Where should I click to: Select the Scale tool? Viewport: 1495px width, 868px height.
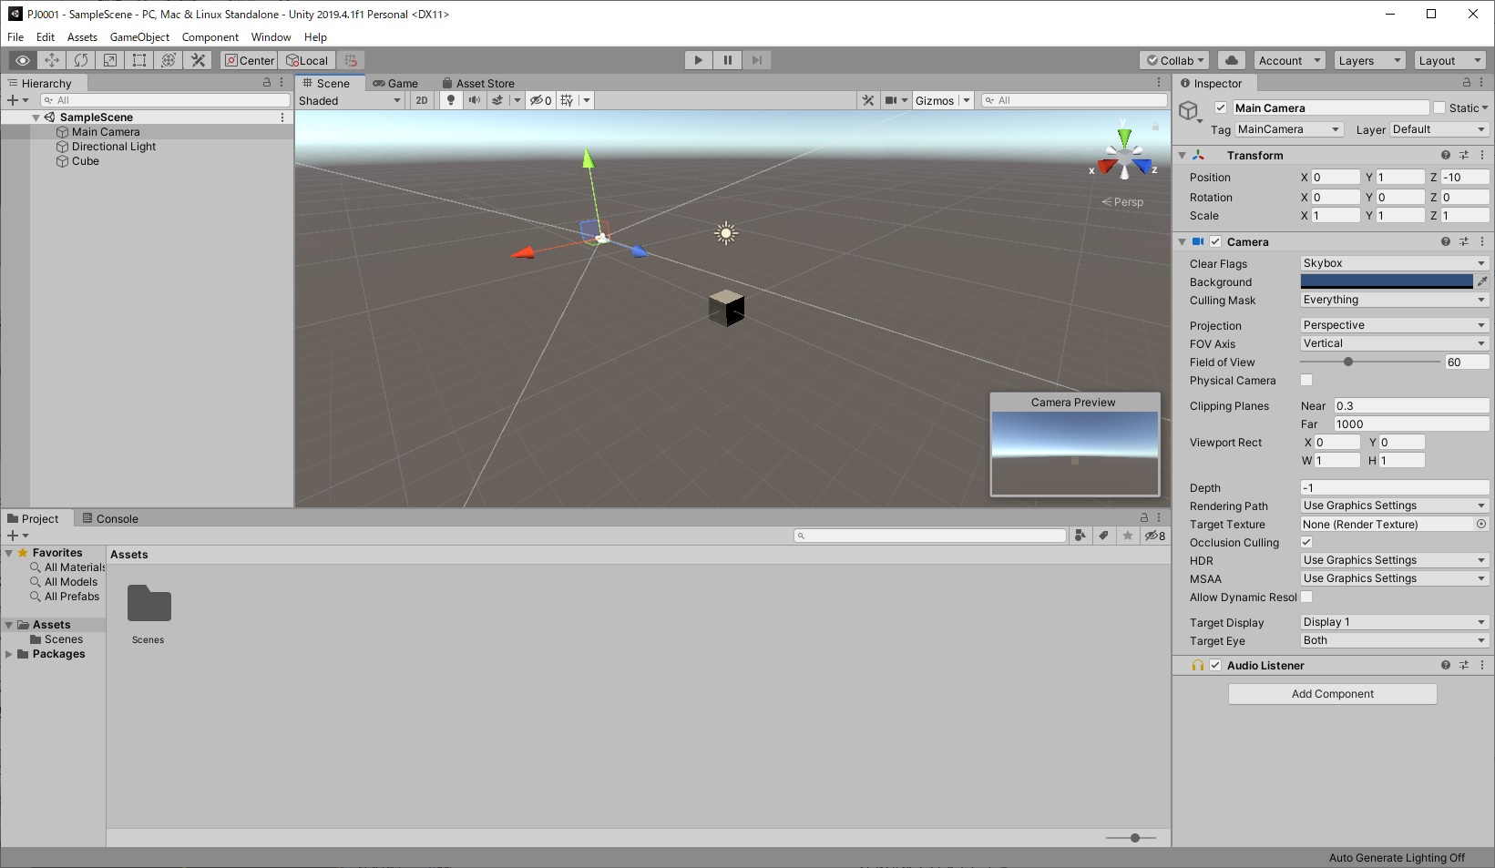click(x=110, y=60)
